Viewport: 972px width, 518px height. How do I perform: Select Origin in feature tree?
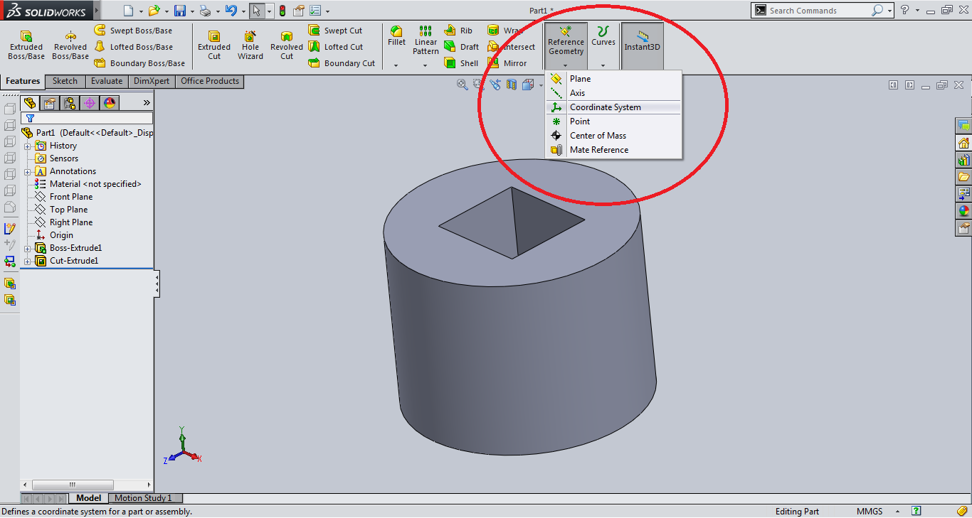(54, 235)
